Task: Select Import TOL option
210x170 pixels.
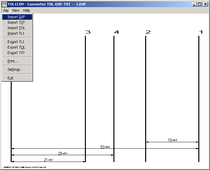Action: click(16, 28)
